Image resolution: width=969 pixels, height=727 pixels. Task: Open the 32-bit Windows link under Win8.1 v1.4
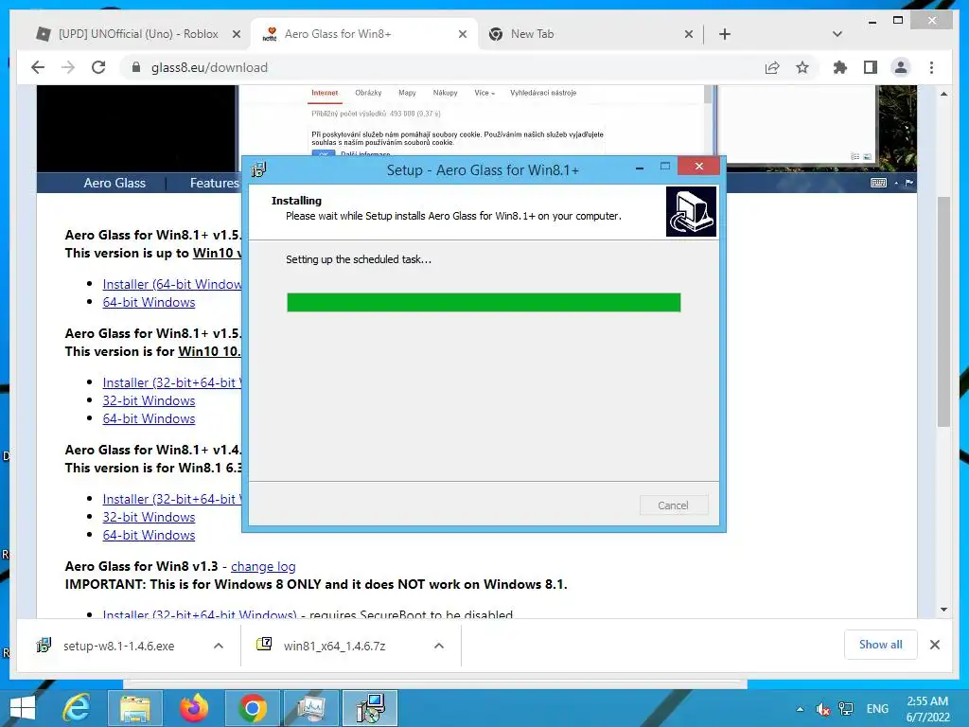coord(149,517)
